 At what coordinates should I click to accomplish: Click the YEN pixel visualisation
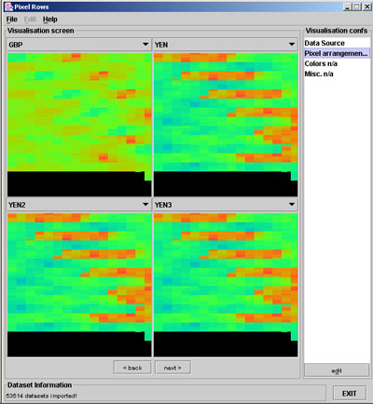(226, 125)
